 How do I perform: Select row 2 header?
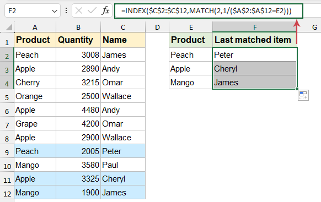[7, 54]
